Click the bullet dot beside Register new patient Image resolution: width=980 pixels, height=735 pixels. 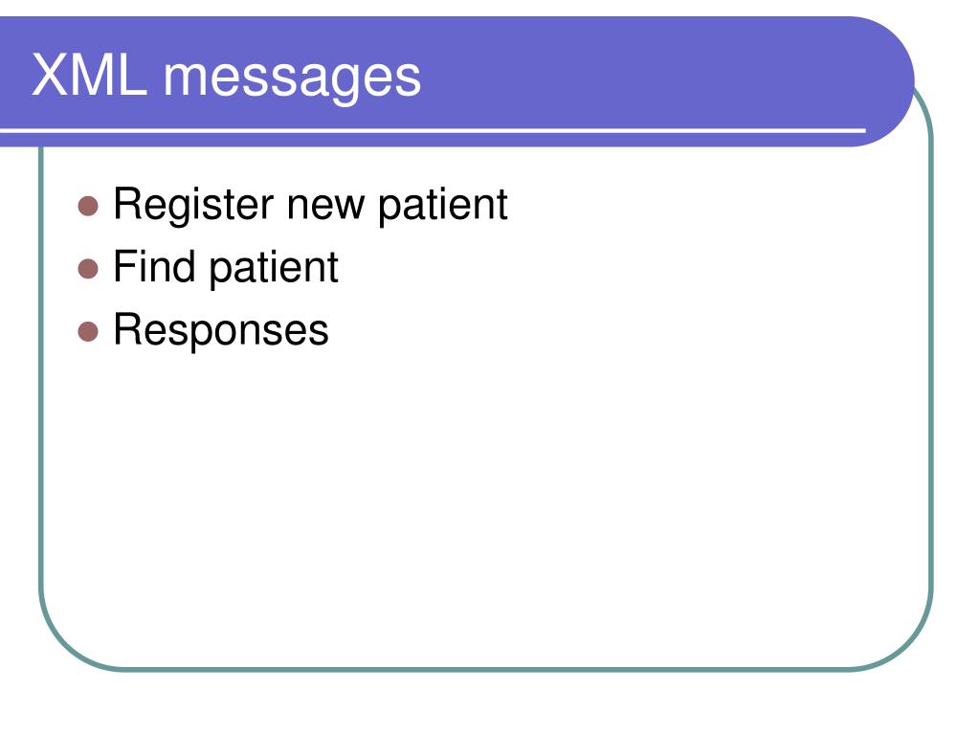(x=88, y=206)
